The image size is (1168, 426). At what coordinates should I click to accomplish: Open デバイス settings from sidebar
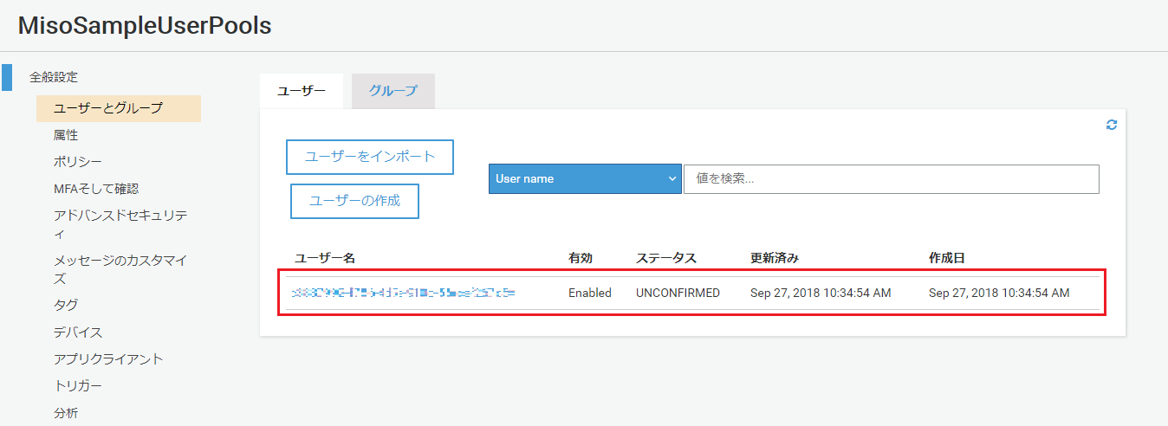click(x=78, y=332)
